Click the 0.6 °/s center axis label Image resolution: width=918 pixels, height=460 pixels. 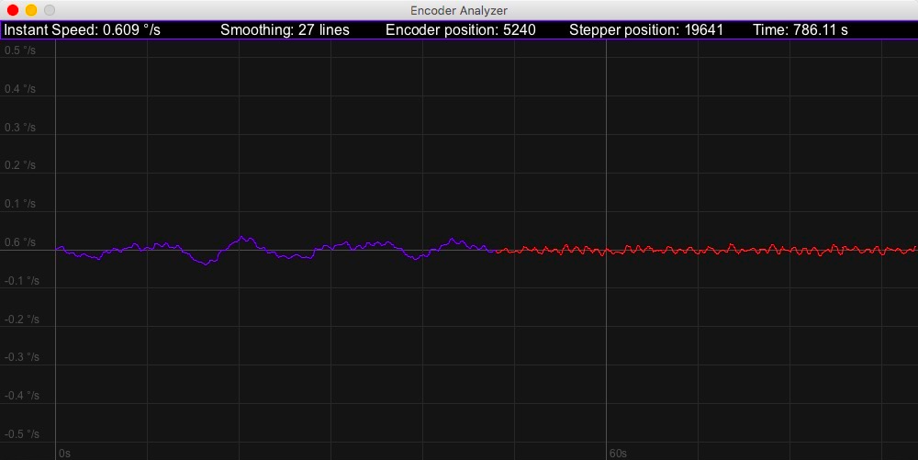coord(20,242)
